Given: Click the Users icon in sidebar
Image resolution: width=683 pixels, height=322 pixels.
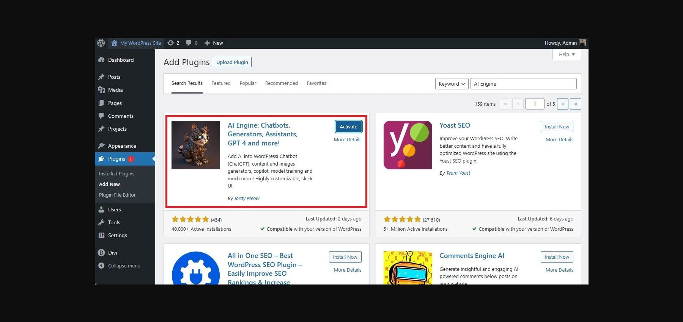Looking at the screenshot, I should pos(101,209).
